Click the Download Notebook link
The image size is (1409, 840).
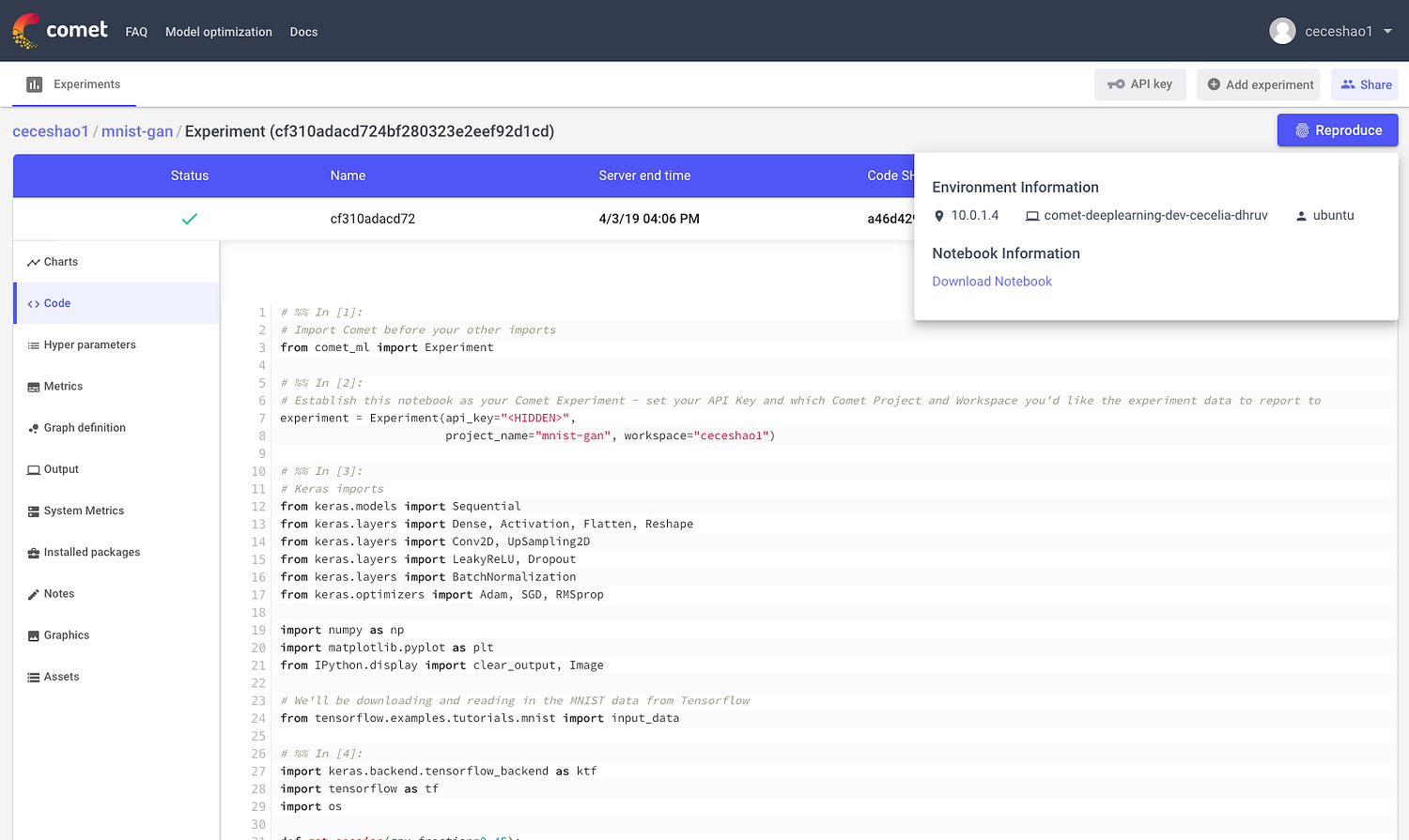point(992,282)
